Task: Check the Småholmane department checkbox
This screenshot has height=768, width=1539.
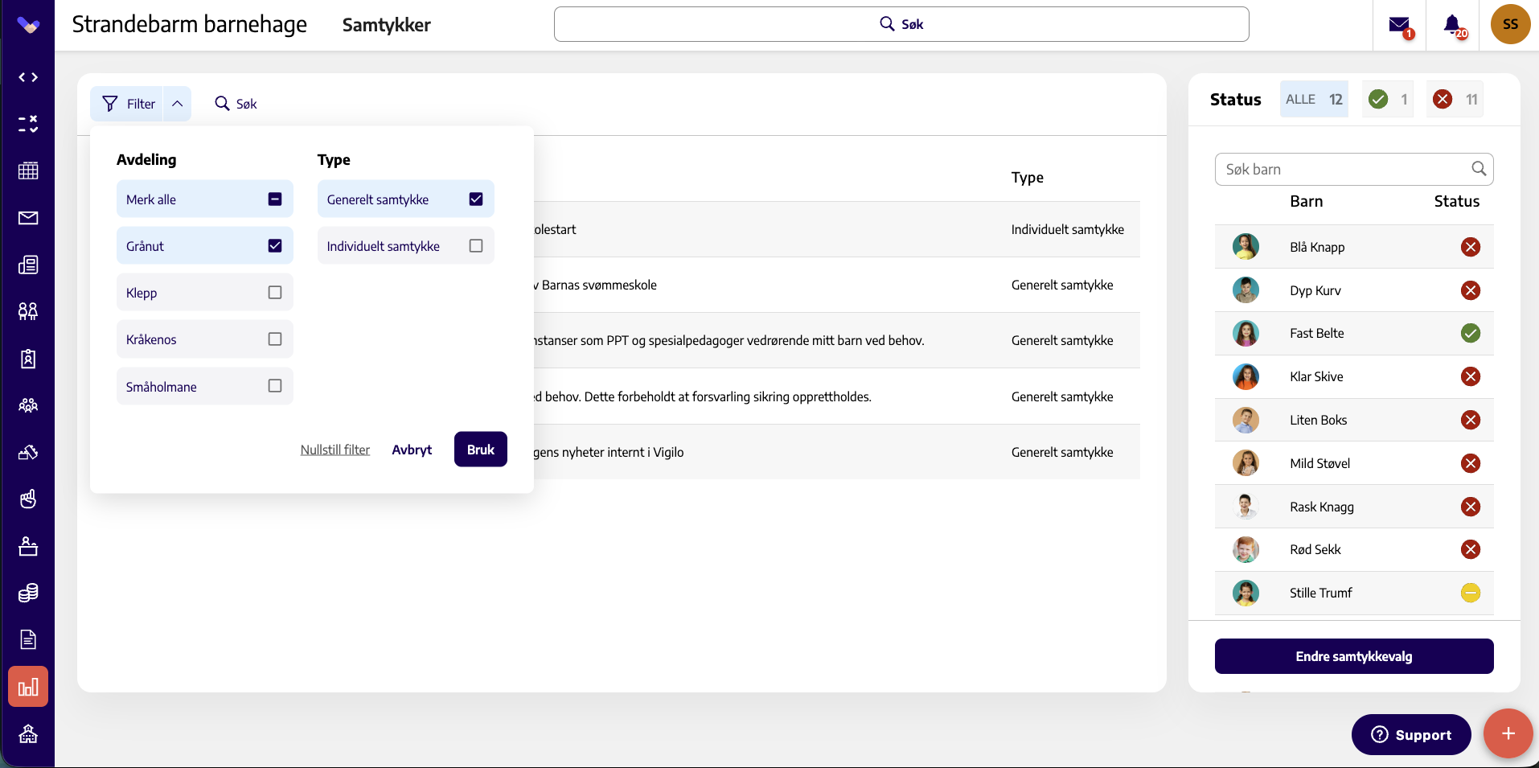Action: point(275,386)
